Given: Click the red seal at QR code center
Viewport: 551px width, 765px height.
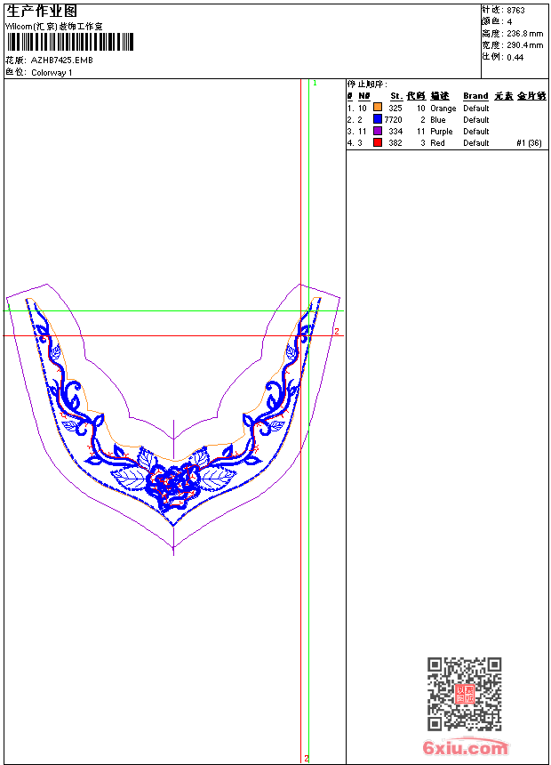Looking at the screenshot, I should click(464, 695).
